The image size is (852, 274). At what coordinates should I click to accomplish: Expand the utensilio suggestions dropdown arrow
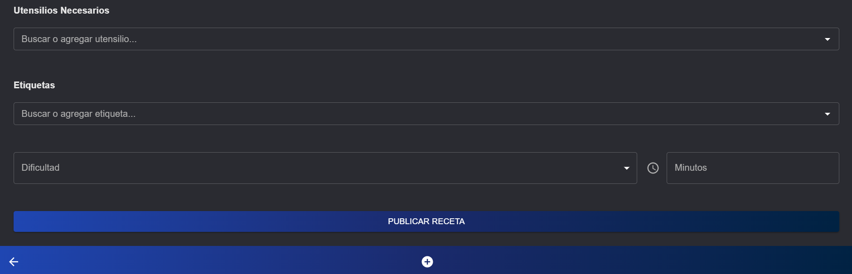[x=828, y=39]
